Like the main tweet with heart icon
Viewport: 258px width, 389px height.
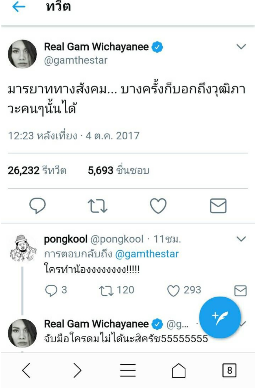tap(158, 206)
